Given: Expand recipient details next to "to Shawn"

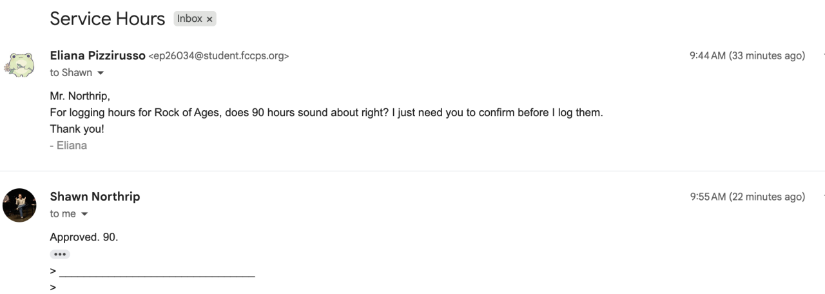Looking at the screenshot, I should (x=100, y=73).
